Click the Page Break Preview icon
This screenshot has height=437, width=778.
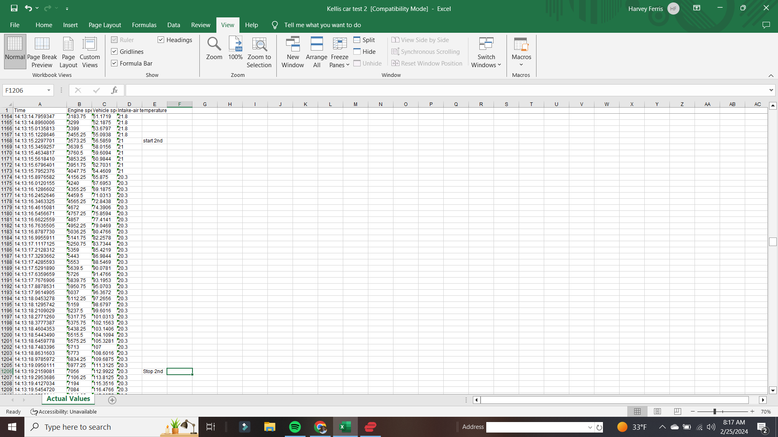[42, 52]
